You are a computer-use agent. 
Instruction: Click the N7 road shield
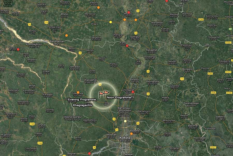(x=230, y=29)
